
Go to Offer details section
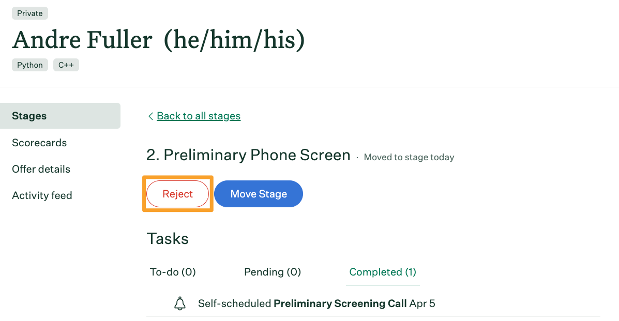click(x=41, y=169)
